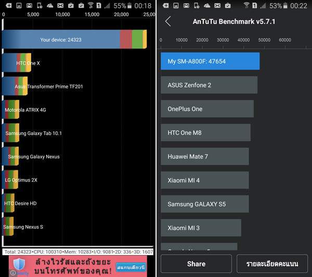Tap the device sync icon on AnTuTu screen
The image size is (312, 277).
[197, 6]
